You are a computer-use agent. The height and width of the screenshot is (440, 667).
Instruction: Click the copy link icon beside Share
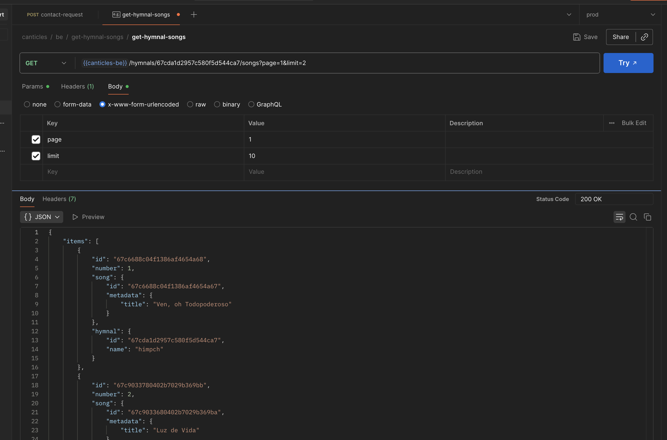pos(644,37)
